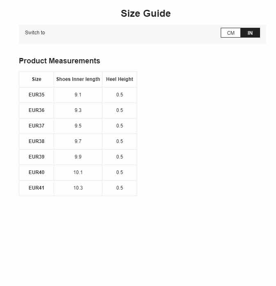Select the EUR35 size row

(x=78, y=95)
